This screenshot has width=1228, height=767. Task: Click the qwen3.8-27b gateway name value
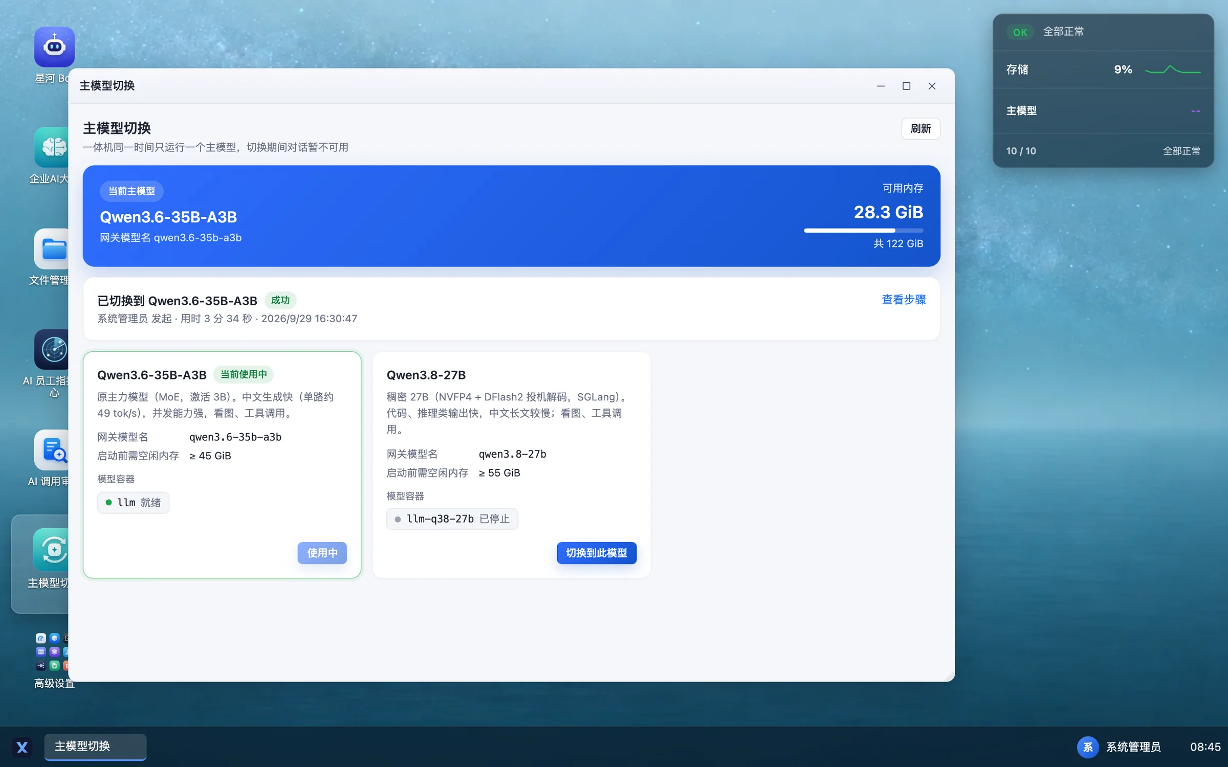512,454
